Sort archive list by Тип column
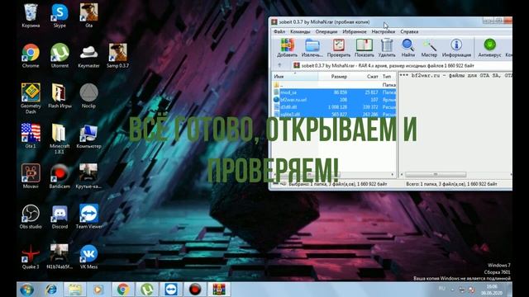The height and width of the screenshot is (297, 529). (x=388, y=77)
